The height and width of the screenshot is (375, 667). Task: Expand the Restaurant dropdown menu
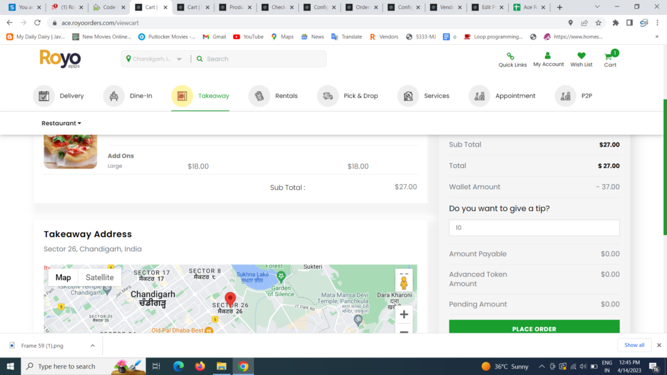click(x=61, y=123)
